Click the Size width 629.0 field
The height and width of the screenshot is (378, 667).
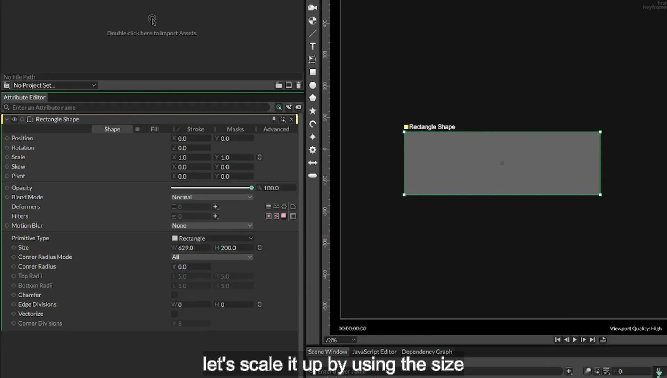point(191,248)
